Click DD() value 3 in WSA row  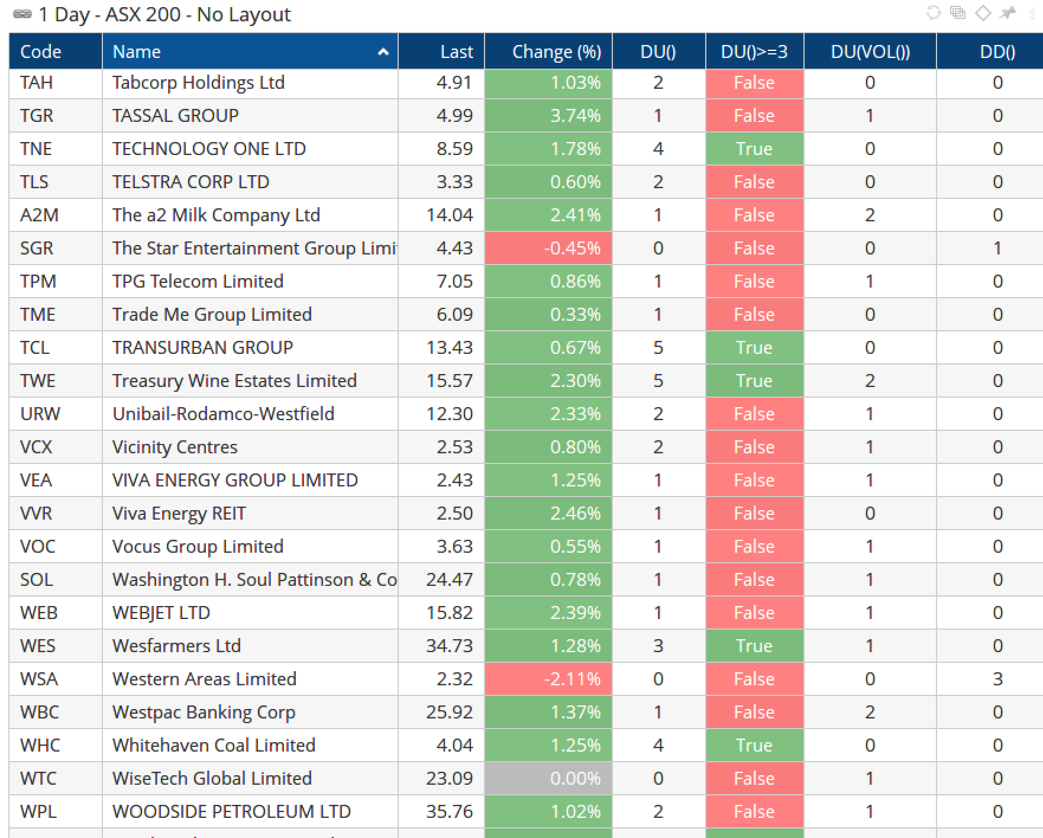989,679
